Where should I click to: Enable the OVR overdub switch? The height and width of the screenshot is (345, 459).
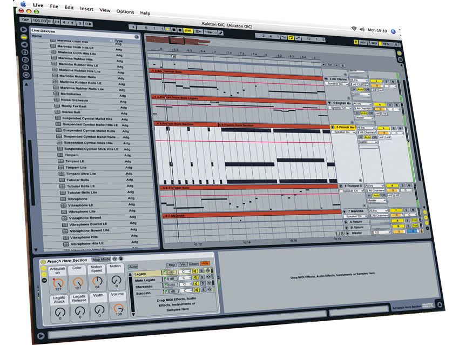click(x=187, y=30)
